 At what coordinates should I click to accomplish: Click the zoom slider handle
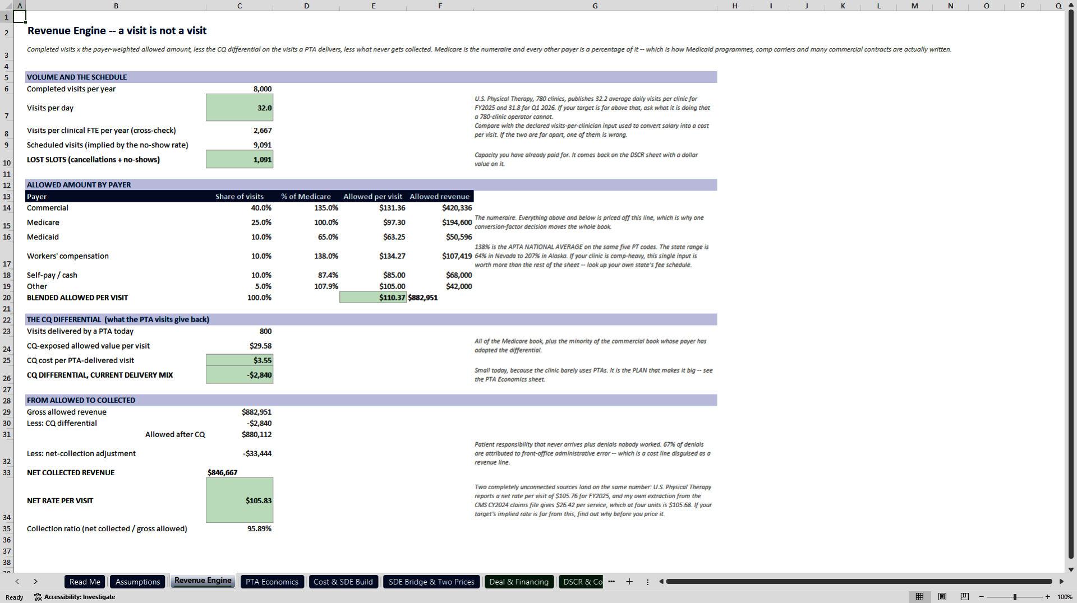pyautogui.click(x=1015, y=597)
